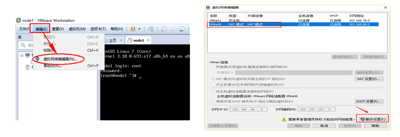Click the 应用(A) button
The height and width of the screenshot is (137, 400).
(x=349, y=126)
